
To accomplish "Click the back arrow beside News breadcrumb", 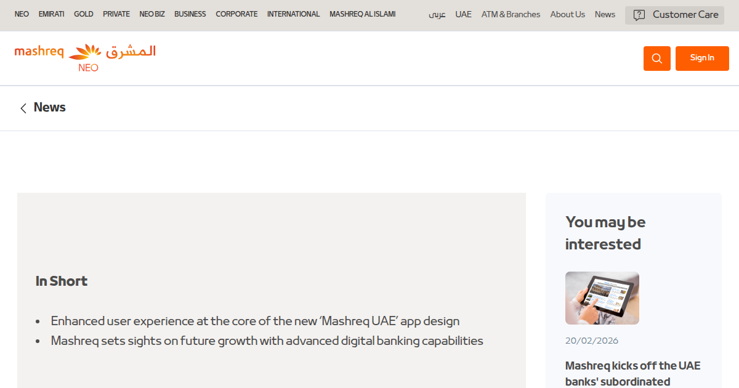I will click(x=23, y=108).
